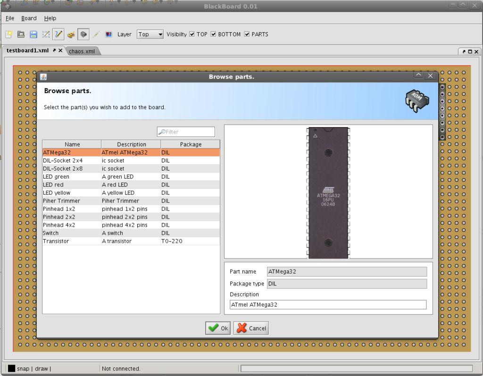Open the Layer dropdown showing Top
483x376 pixels.
point(150,34)
